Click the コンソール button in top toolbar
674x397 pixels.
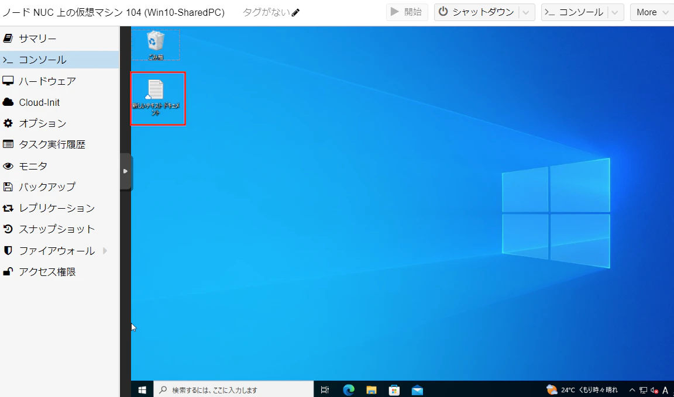575,12
